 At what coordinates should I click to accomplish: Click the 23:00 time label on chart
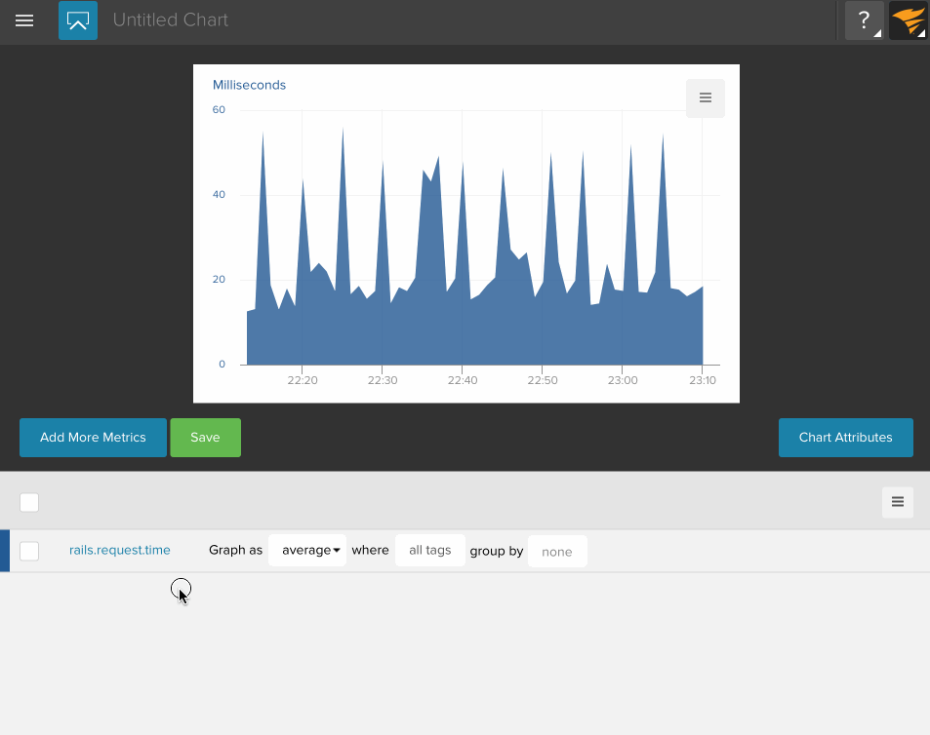(623, 380)
